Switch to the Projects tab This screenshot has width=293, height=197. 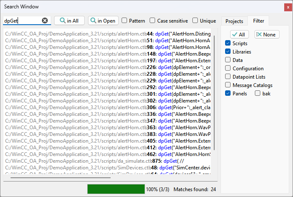pyautogui.click(x=234, y=21)
